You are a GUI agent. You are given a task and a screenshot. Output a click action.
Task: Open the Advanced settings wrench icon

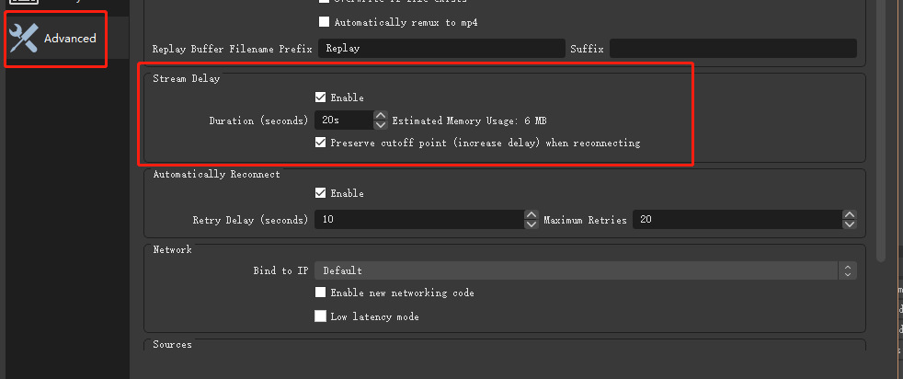click(23, 39)
